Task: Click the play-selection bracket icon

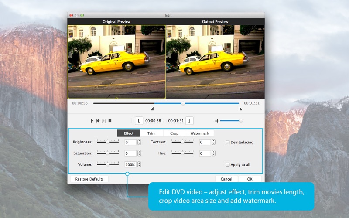Action: pyautogui.click(x=104, y=120)
